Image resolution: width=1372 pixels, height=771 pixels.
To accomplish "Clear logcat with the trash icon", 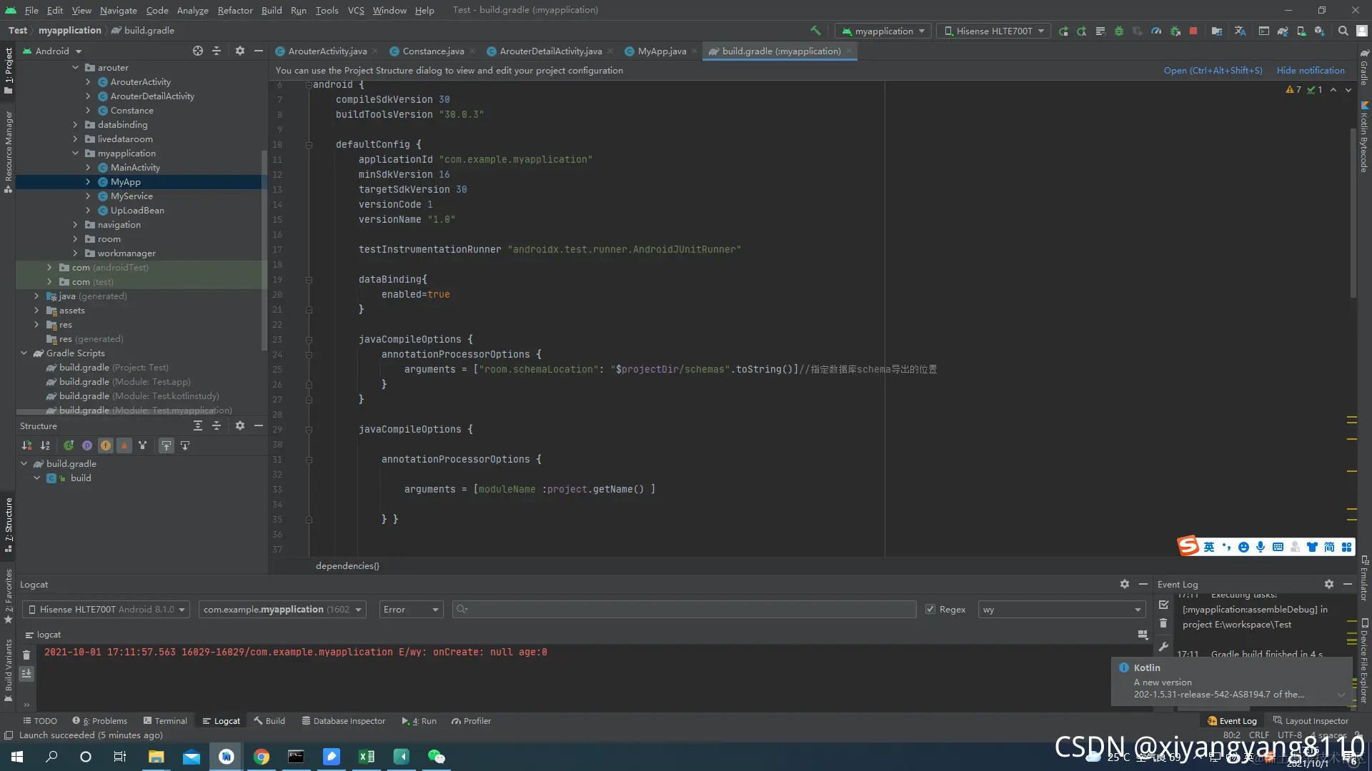I will [26, 655].
